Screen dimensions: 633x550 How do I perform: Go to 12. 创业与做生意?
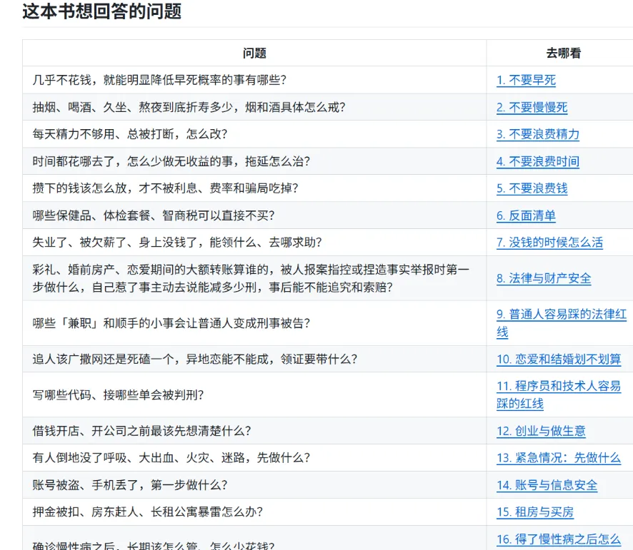[x=541, y=431]
